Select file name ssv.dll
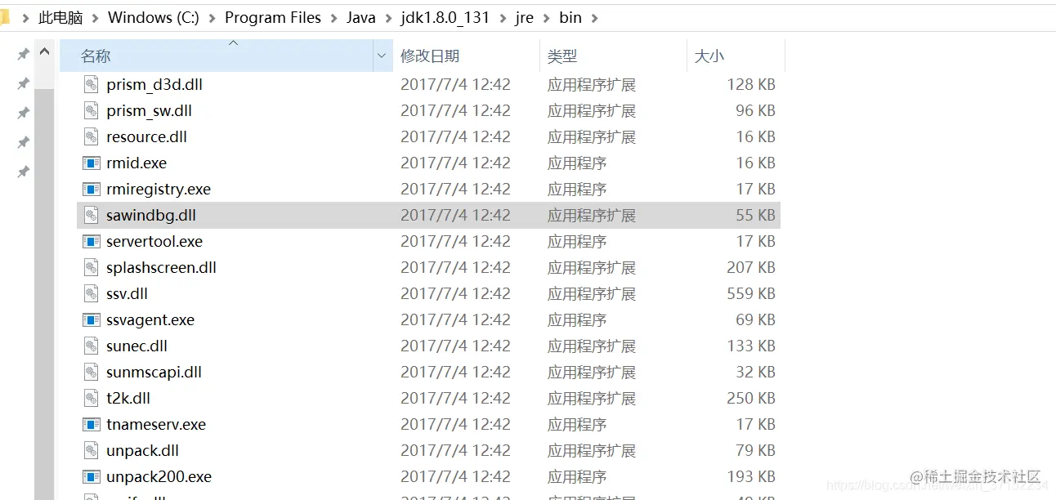1056x500 pixels. click(x=127, y=293)
